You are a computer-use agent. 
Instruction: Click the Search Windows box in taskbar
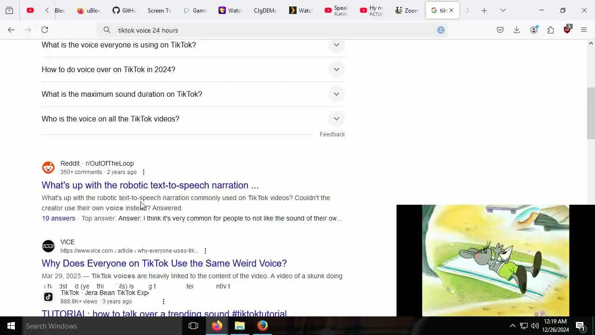click(102, 326)
